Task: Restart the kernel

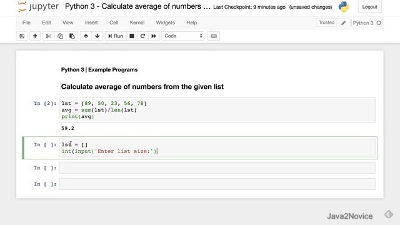Action: 142,36
